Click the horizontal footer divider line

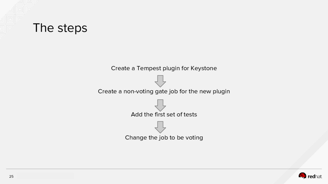coord(164,169)
